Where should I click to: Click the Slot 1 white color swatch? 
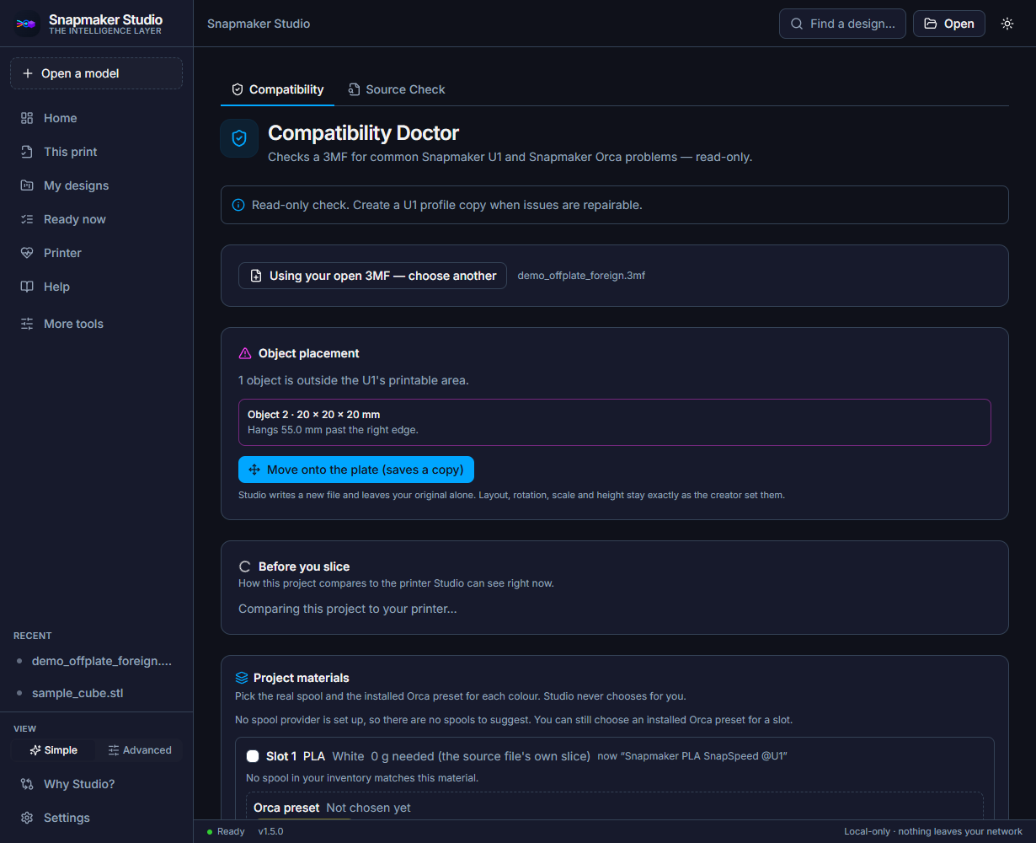click(x=253, y=756)
